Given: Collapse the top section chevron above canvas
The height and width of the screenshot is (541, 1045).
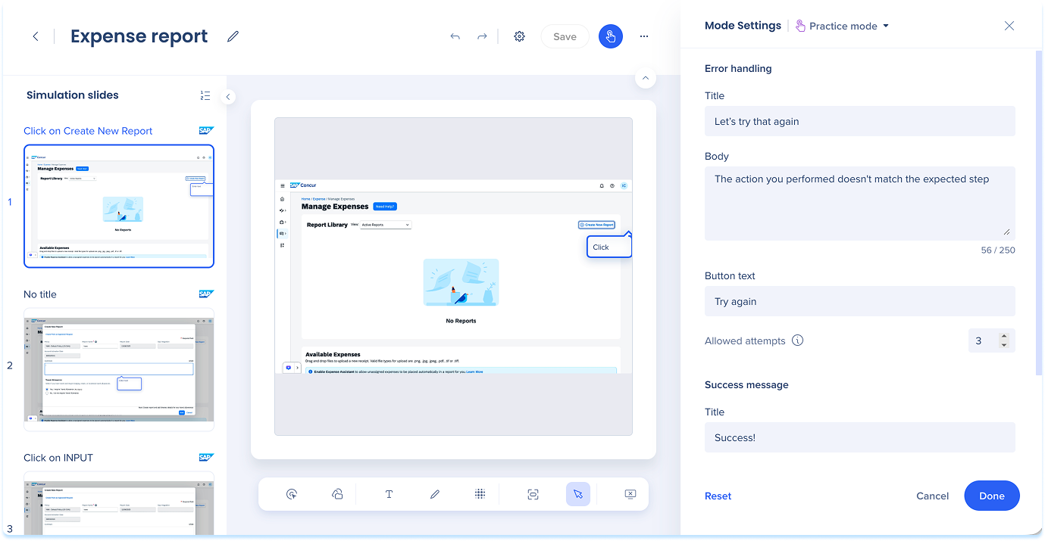Looking at the screenshot, I should coord(645,78).
